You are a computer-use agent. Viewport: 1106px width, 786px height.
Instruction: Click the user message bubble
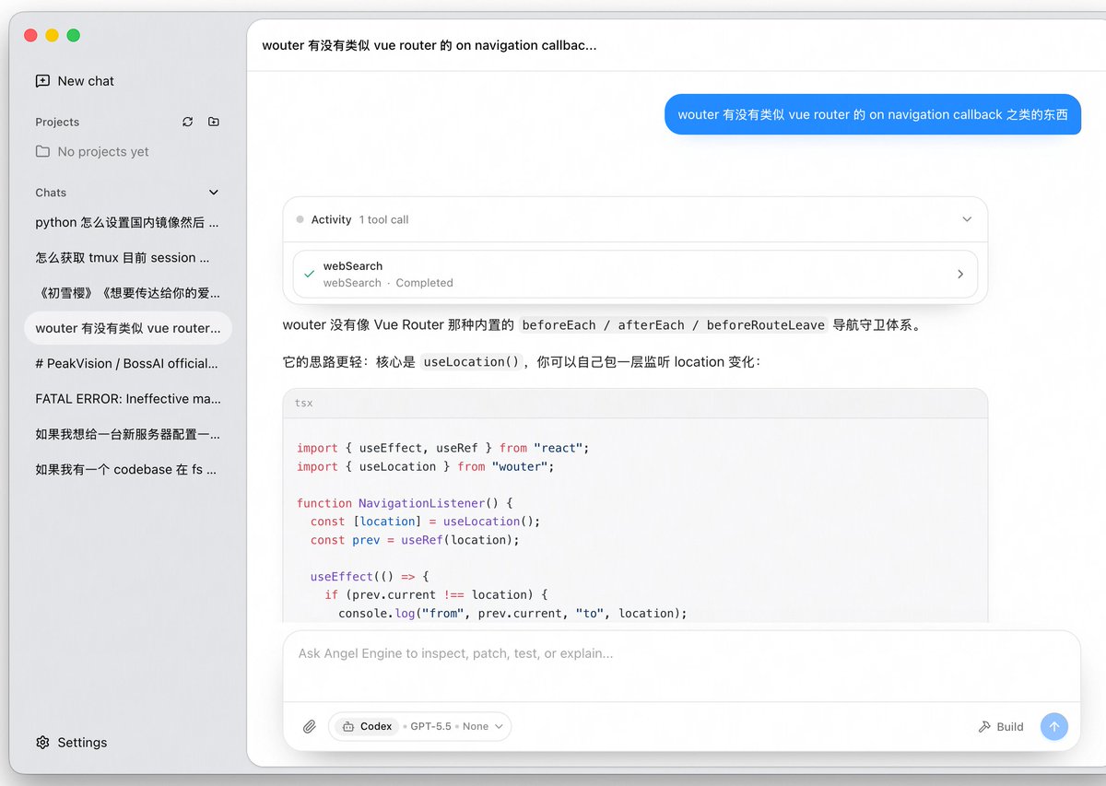872,114
